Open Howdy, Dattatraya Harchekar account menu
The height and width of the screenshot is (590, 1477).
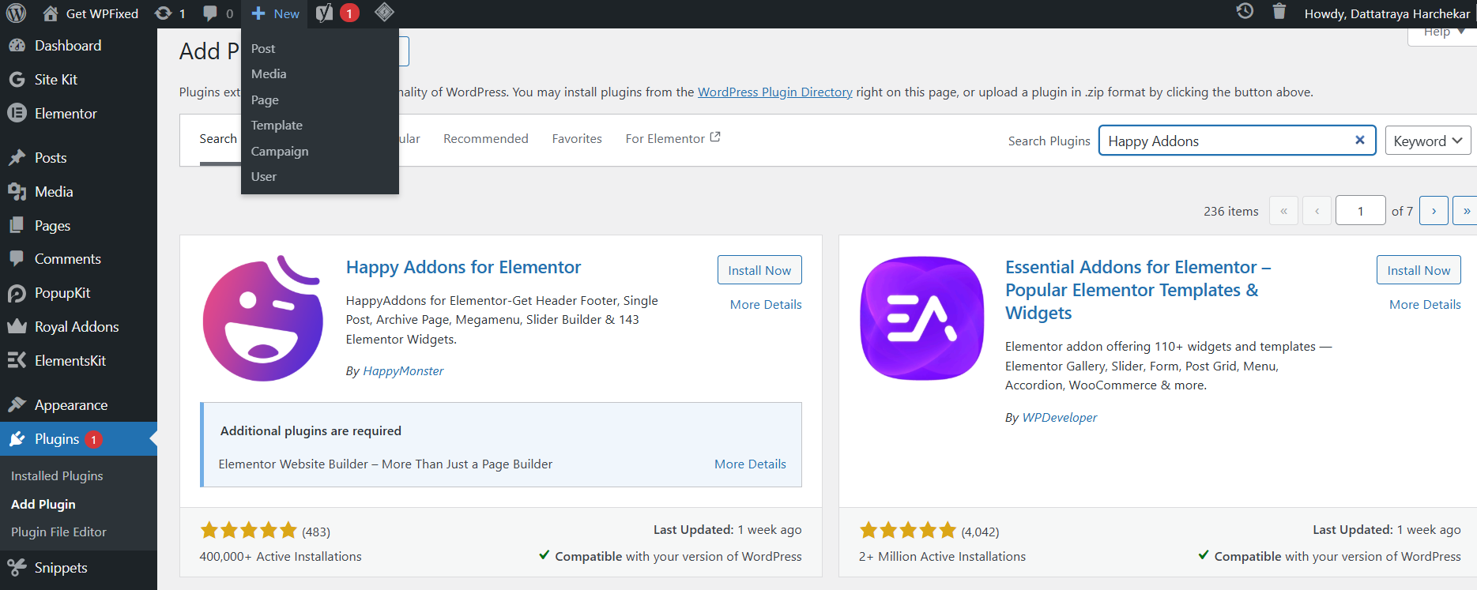1387,14
